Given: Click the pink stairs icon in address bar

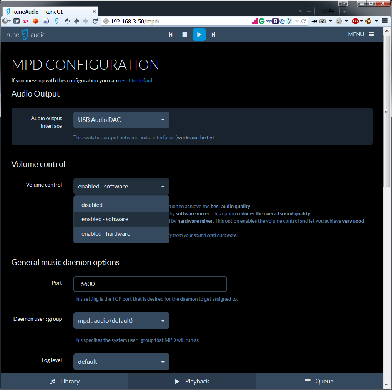Looking at the screenshot, I should [254, 21].
